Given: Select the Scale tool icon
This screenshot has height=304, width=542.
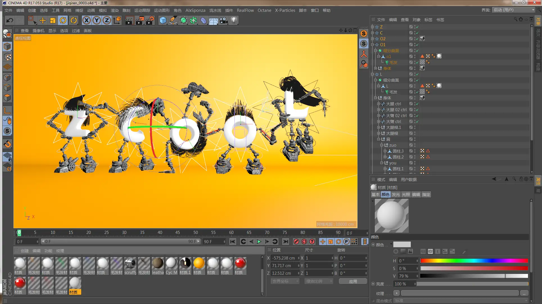Looking at the screenshot, I should coord(53,20).
